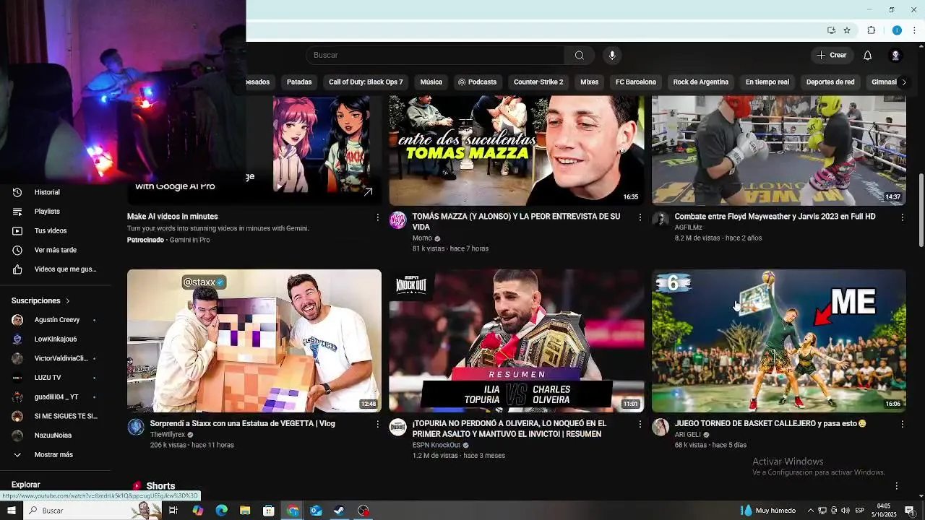Play Staxx Minecraft statue video thumbnail
Screen dimensions: 925x520
(254, 341)
